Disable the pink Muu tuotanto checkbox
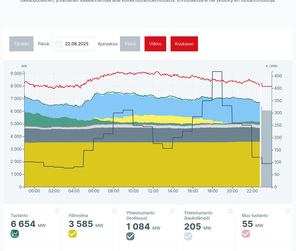The height and width of the screenshot is (251, 296). tap(246, 234)
